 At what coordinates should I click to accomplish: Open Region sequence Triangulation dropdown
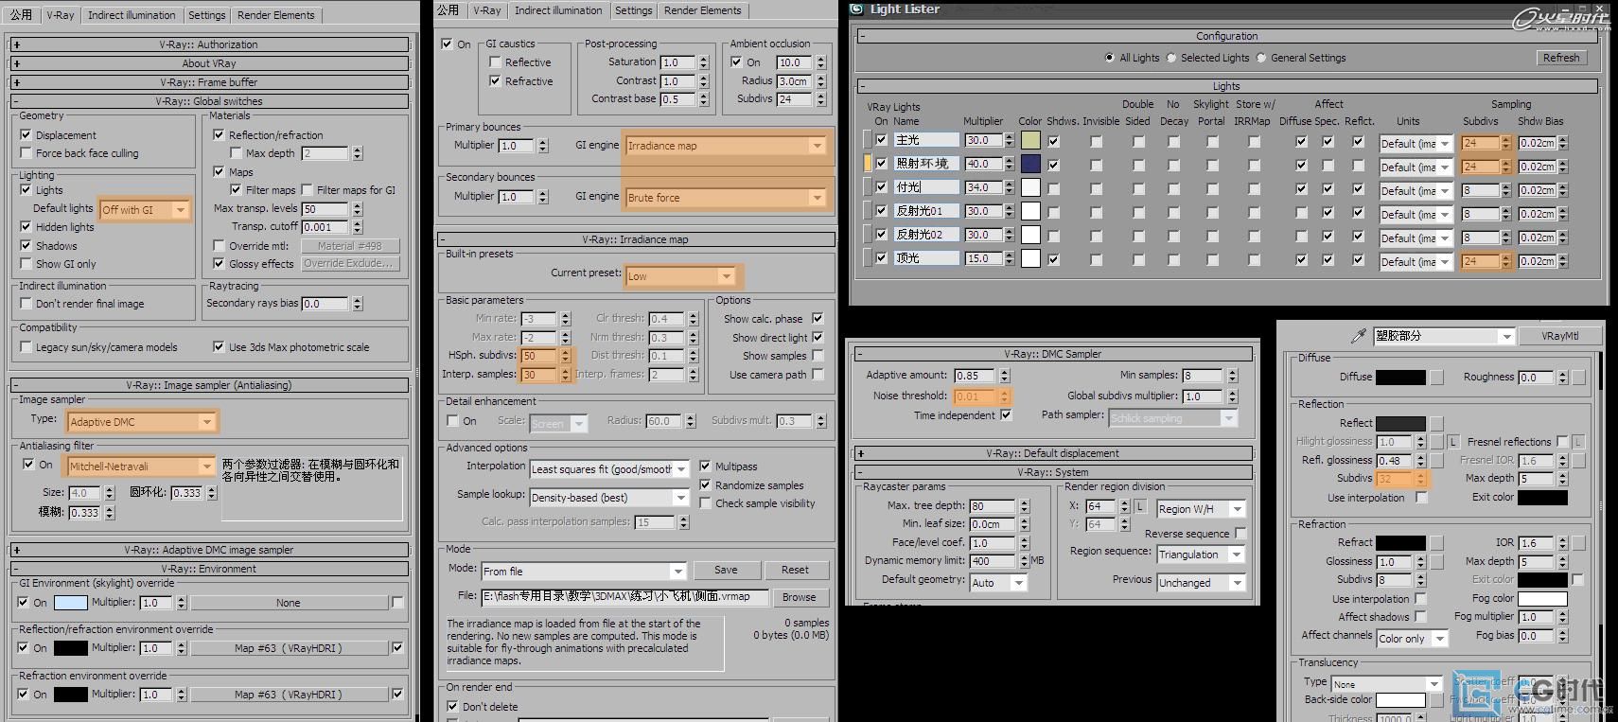coord(1201,555)
